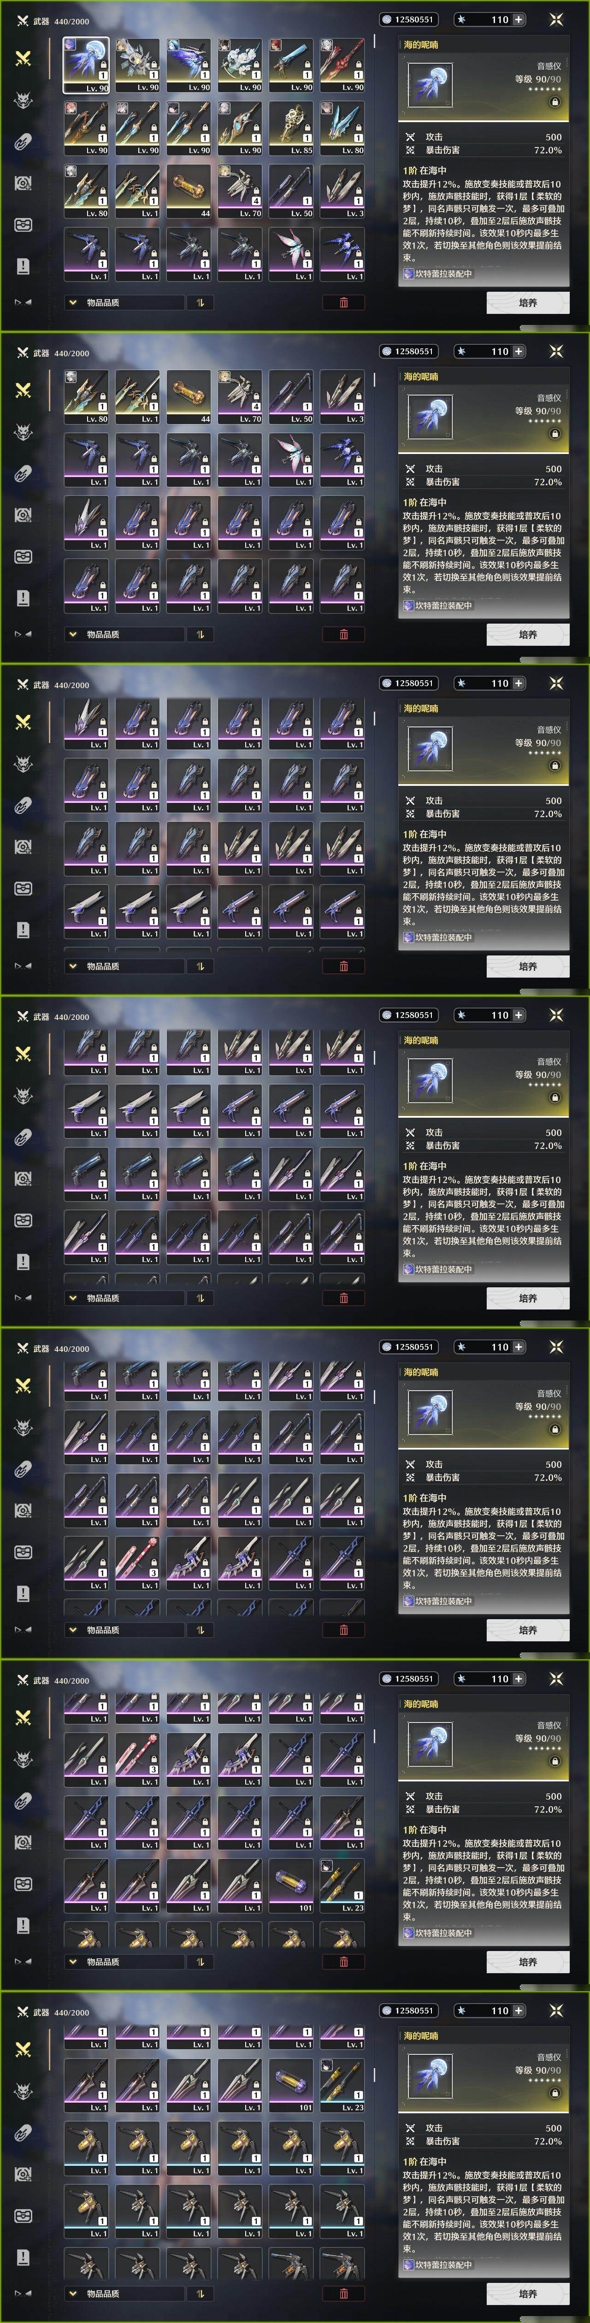
Task: Click the red trash delete icon in the bottom screenshot
Action: [344, 2293]
